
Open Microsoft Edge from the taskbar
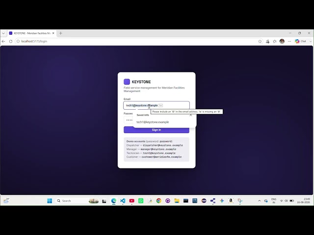[114, 201]
